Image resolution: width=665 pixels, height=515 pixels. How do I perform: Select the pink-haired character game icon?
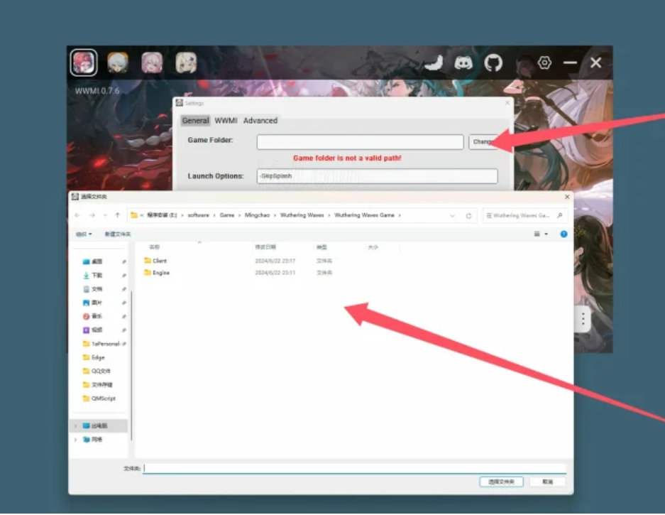click(x=152, y=63)
